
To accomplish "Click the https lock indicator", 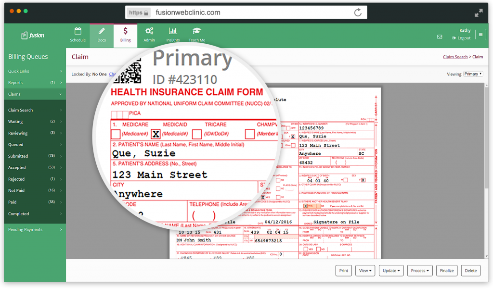I will [138, 12].
